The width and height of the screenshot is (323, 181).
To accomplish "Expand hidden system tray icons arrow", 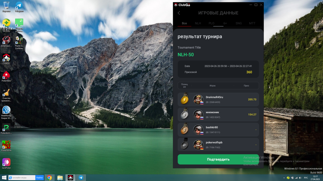I will 284,177.
